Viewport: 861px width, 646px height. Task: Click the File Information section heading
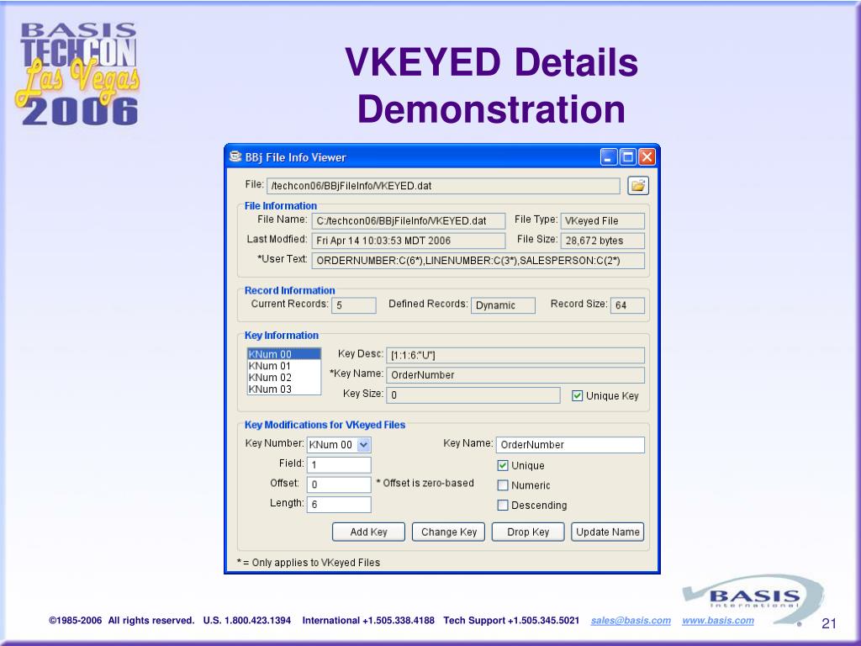281,206
